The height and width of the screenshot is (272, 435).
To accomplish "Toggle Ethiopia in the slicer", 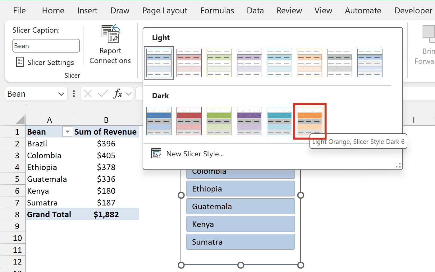I will 240,188.
